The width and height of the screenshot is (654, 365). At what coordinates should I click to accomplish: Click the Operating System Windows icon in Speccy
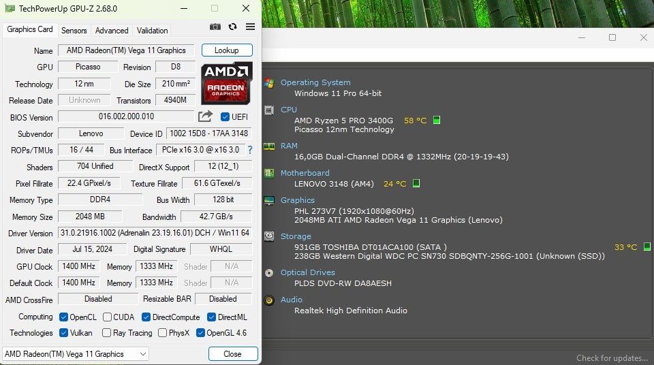269,83
